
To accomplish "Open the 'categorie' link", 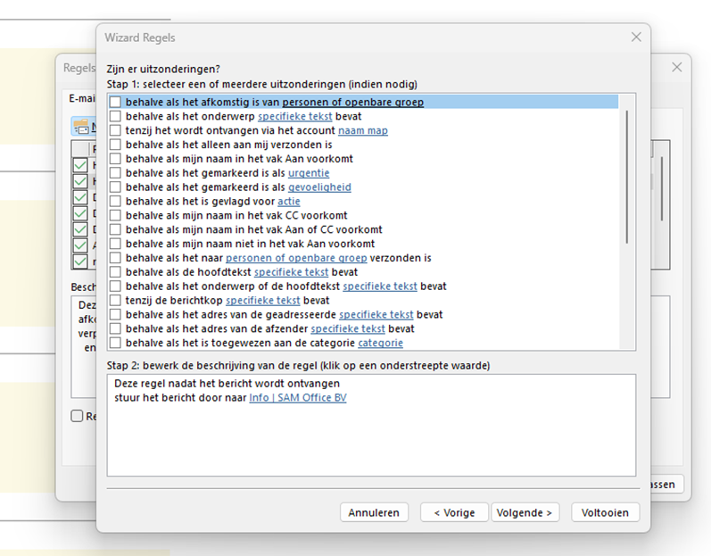I will tap(380, 344).
